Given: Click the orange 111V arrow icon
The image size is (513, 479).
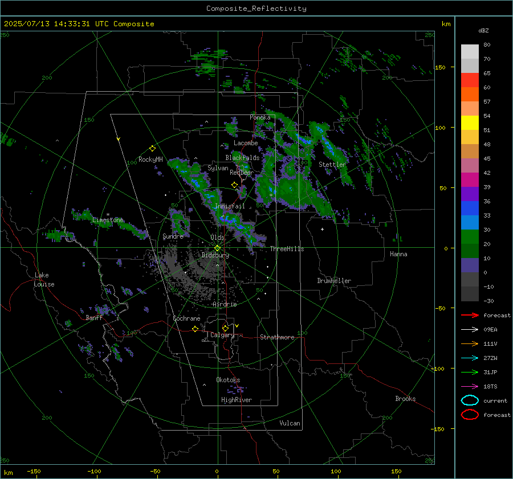Looking at the screenshot, I should coord(470,343).
